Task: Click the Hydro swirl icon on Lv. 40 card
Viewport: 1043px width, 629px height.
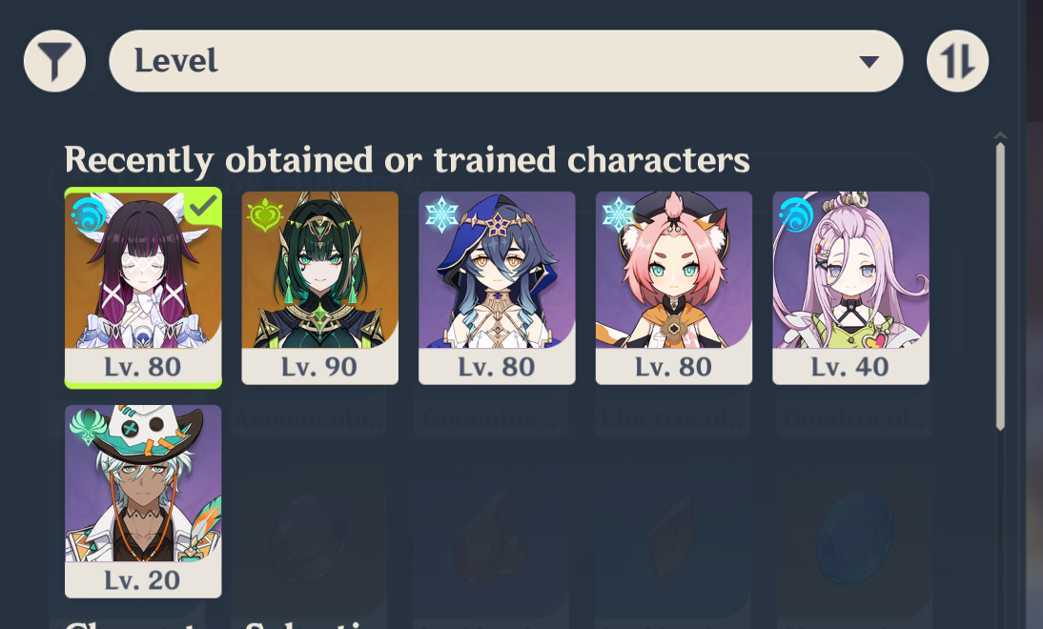Action: click(795, 214)
